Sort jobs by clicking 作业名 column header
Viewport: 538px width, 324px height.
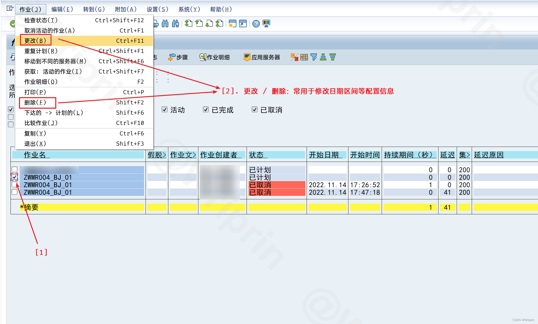(36, 155)
